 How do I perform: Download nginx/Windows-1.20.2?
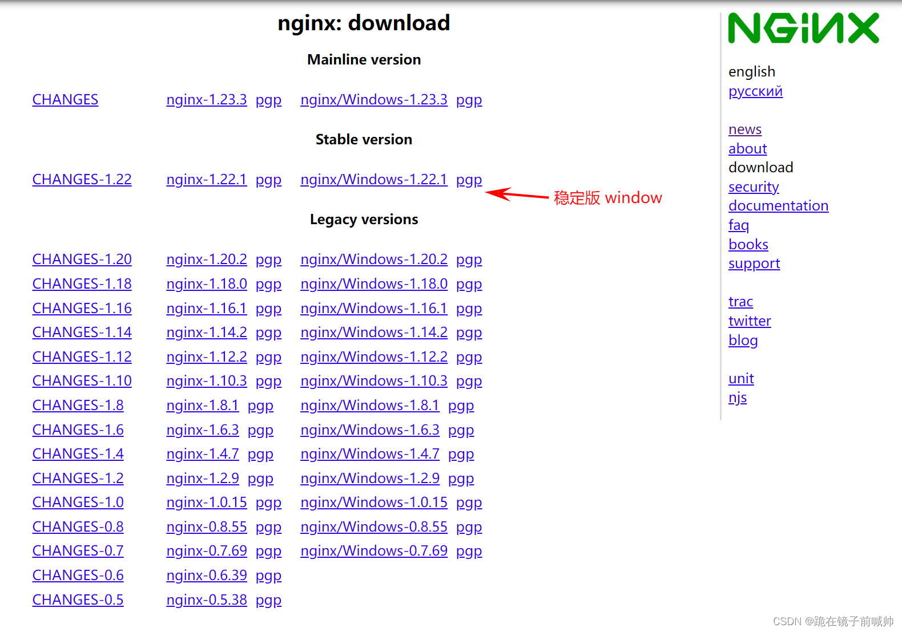pyautogui.click(x=374, y=260)
